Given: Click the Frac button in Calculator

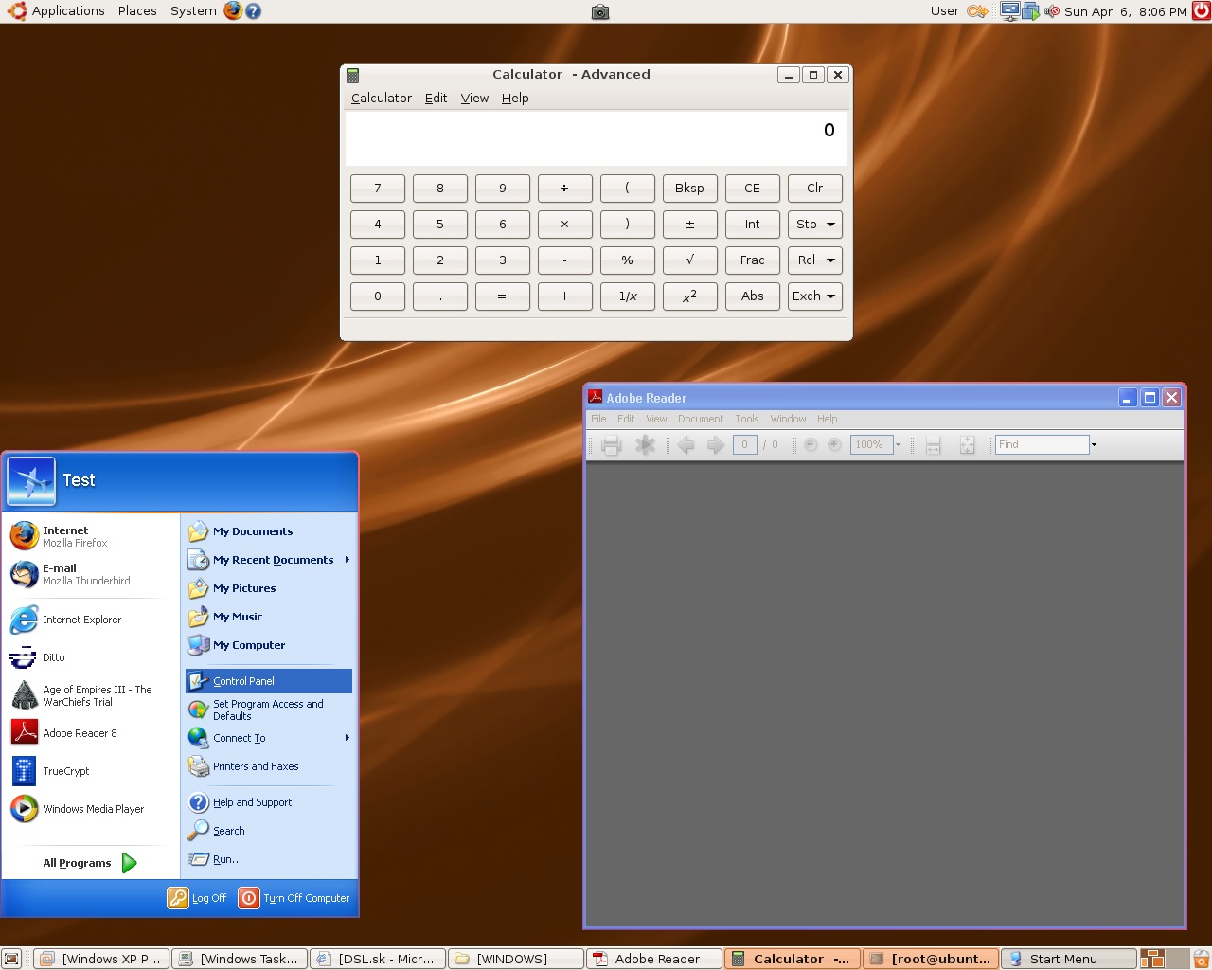Looking at the screenshot, I should [x=752, y=260].
